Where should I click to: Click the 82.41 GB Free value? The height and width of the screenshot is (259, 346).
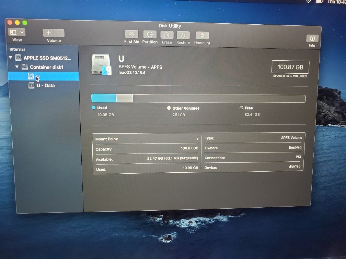click(252, 114)
